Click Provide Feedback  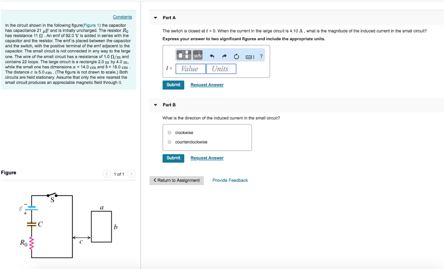pos(230,180)
